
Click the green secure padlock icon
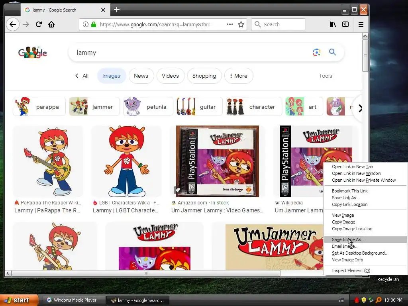(94, 24)
